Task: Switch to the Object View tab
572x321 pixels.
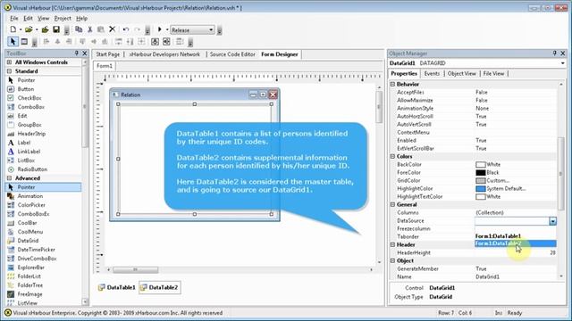Action: click(x=462, y=73)
